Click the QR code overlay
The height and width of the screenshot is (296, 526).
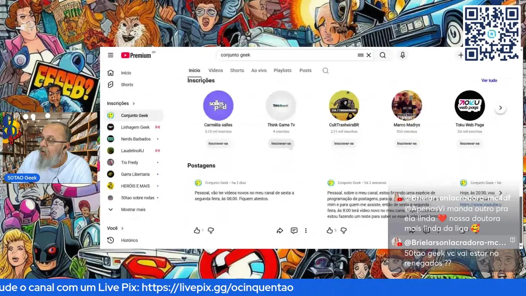pyautogui.click(x=491, y=34)
